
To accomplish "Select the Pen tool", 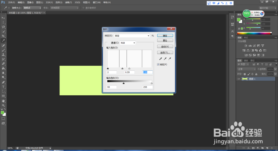I will pos(3,82).
